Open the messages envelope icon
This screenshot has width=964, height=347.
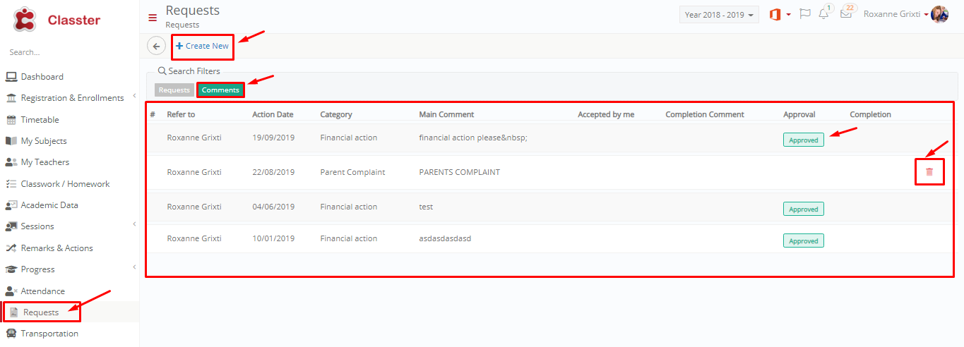(x=846, y=13)
